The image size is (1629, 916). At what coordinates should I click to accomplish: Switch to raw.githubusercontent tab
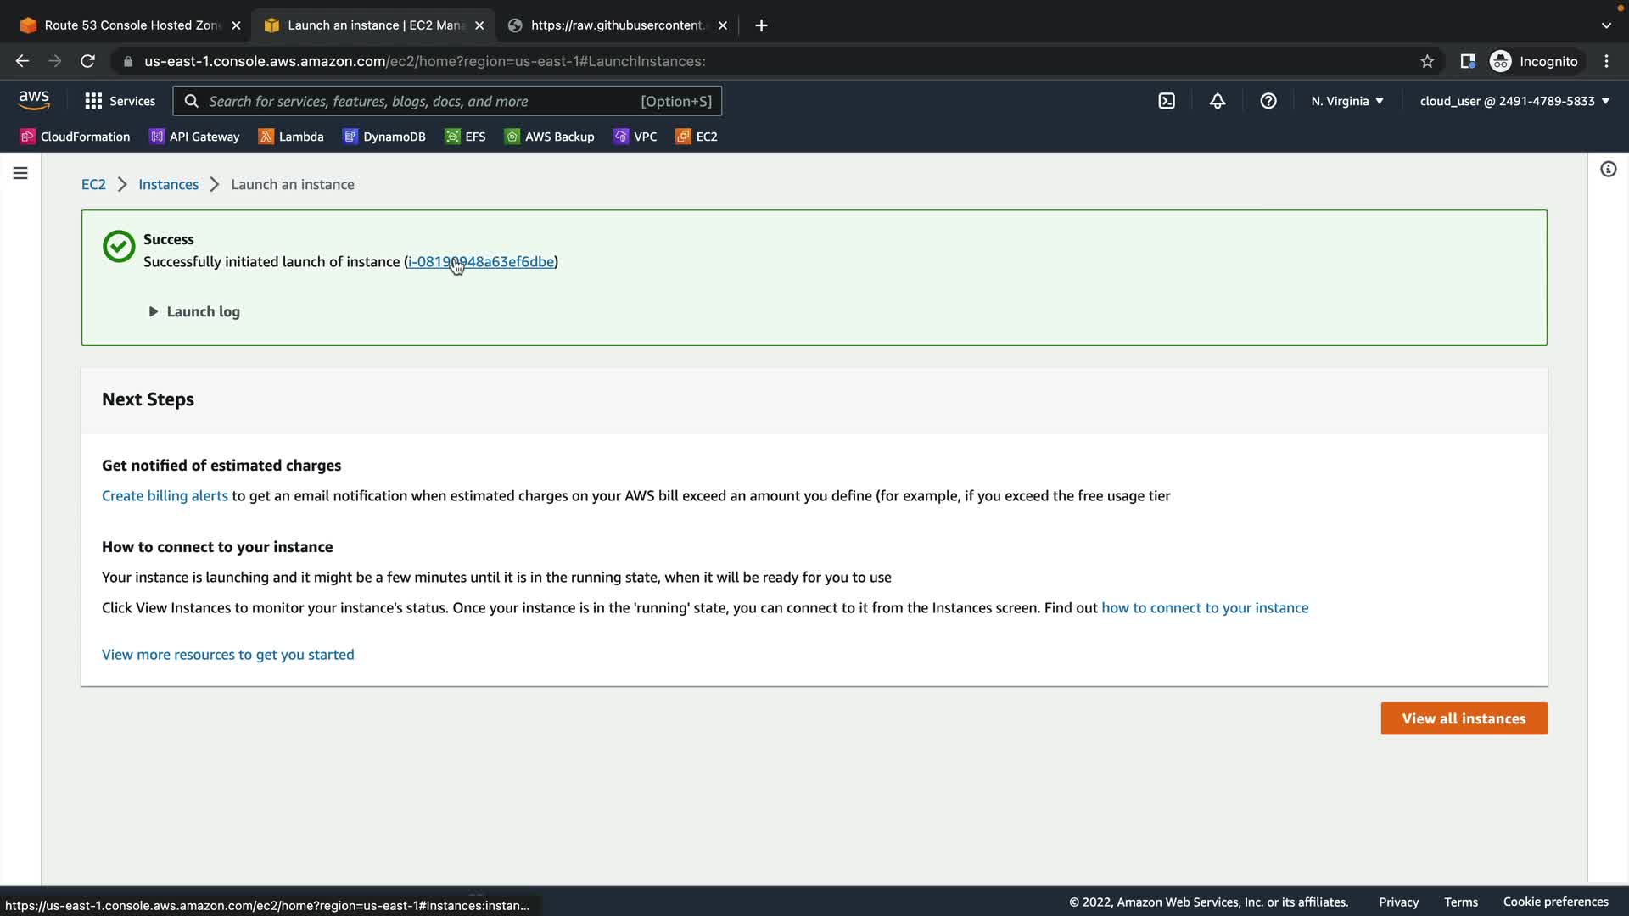(617, 25)
